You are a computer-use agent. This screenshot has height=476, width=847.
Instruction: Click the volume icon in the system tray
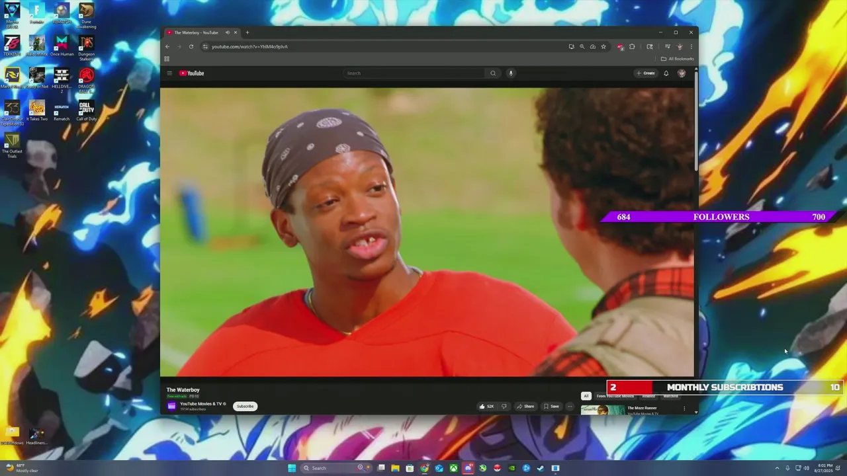click(x=807, y=468)
